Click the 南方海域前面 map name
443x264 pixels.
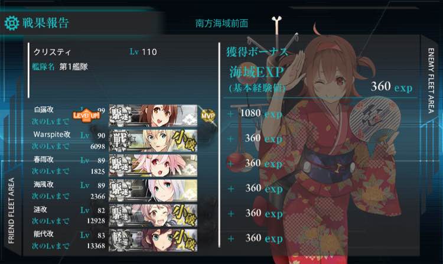(x=221, y=24)
